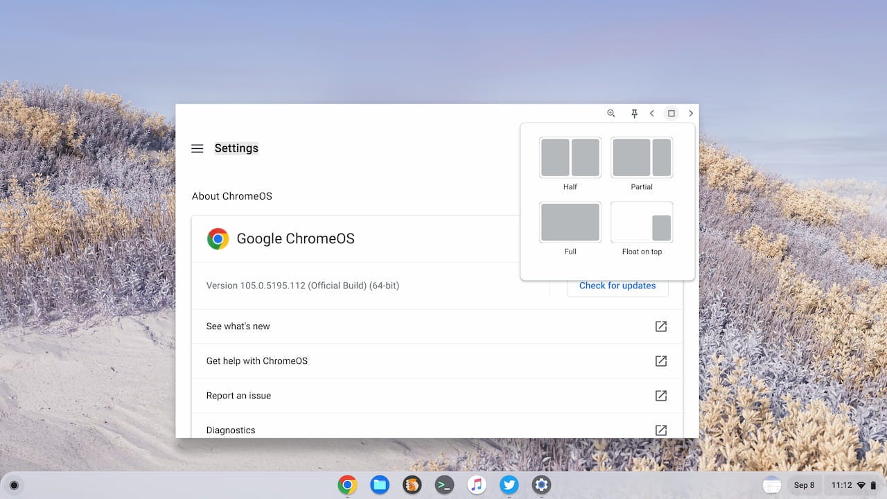887x499 pixels.
Task: Open the Sep 8 calendar date in tray
Action: (x=805, y=485)
